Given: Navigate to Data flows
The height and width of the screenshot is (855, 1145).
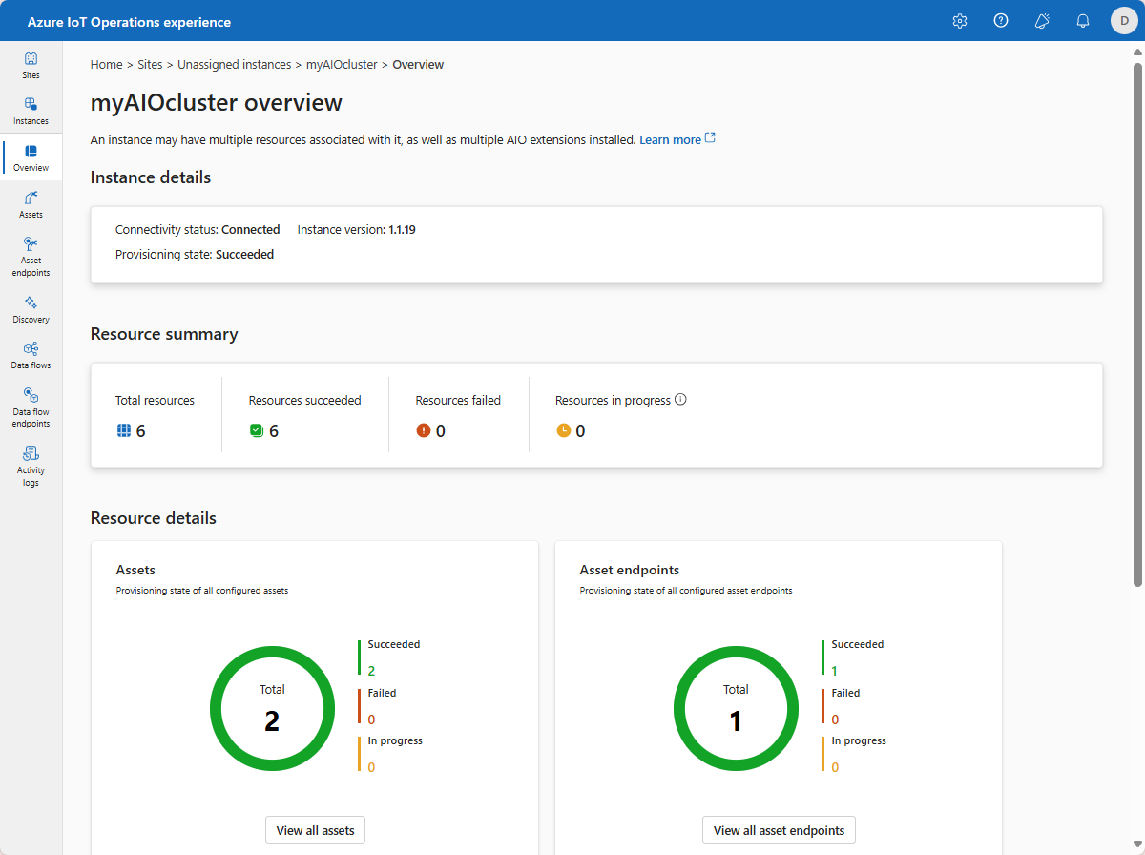Looking at the screenshot, I should (31, 355).
